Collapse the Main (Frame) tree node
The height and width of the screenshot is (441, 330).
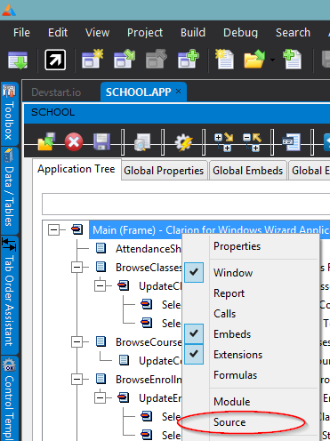click(53, 229)
